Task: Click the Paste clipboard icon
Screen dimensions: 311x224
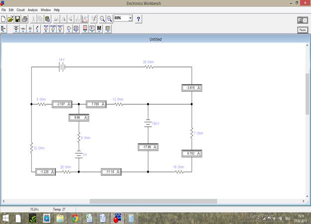Action: point(47,19)
